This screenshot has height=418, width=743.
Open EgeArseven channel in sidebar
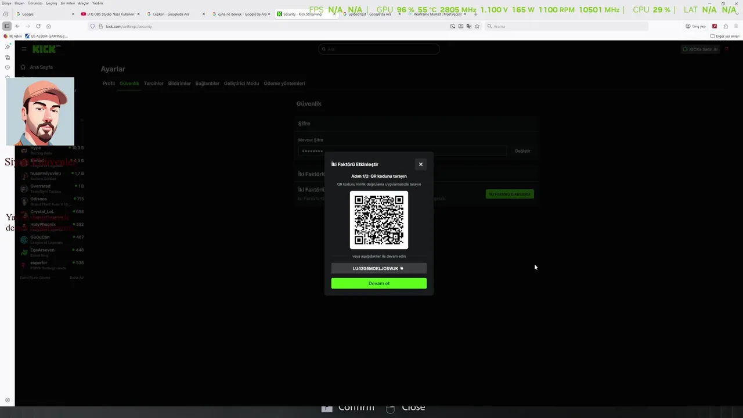point(52,251)
